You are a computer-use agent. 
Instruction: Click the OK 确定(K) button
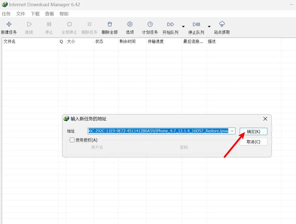pyautogui.click(x=253, y=131)
